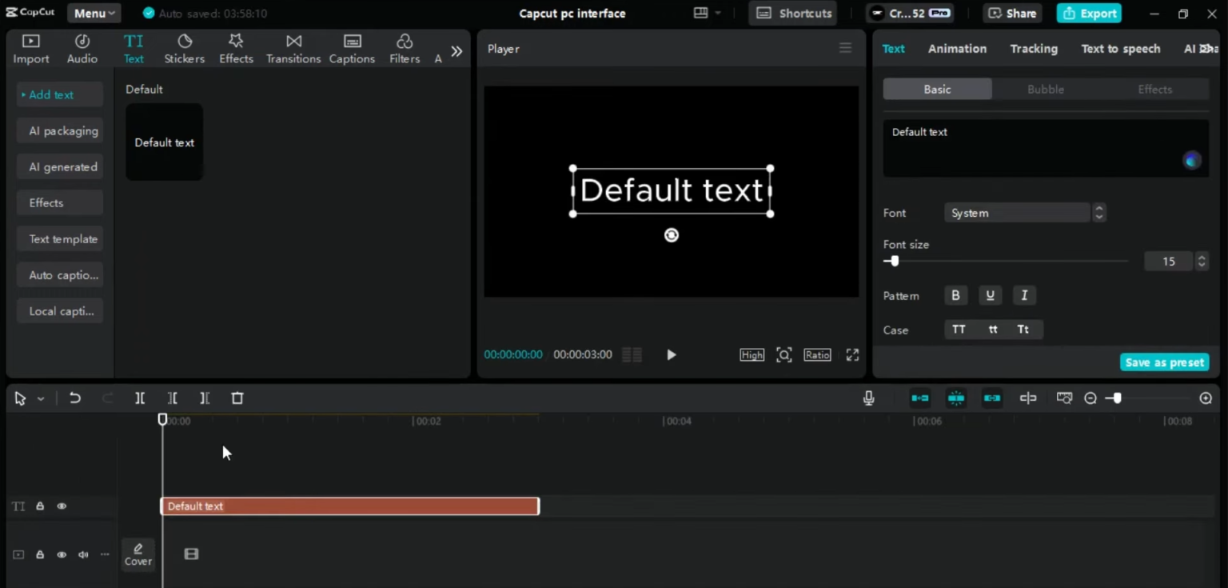Viewport: 1228px width, 588px height.
Task: Zoom out the timeline with minus icon
Action: pyautogui.click(x=1090, y=398)
